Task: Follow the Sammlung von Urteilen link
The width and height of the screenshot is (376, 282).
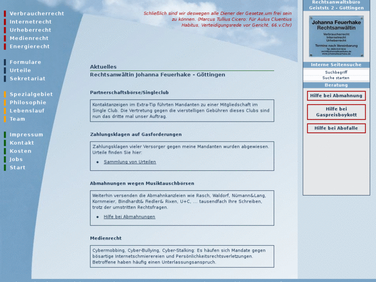Action: (x=130, y=162)
